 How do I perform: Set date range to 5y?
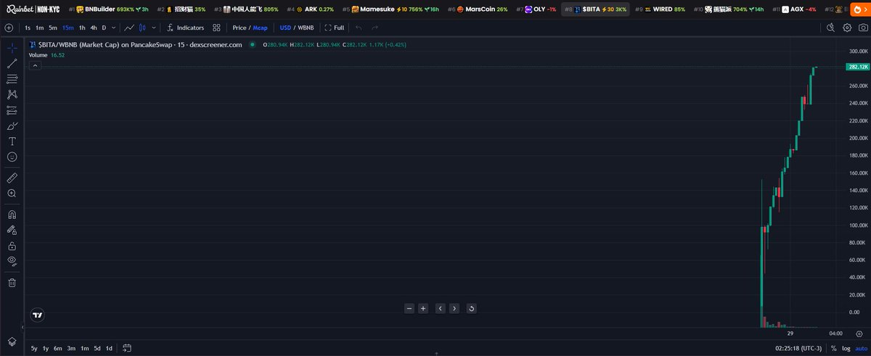coord(34,348)
